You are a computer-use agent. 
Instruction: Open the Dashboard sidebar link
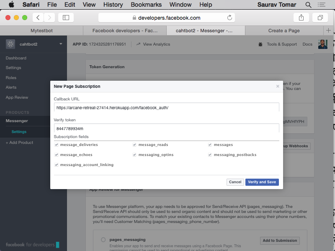[16, 58]
